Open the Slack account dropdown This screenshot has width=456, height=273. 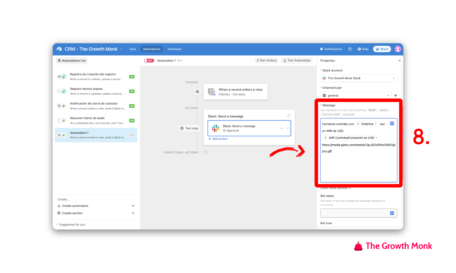pyautogui.click(x=359, y=78)
